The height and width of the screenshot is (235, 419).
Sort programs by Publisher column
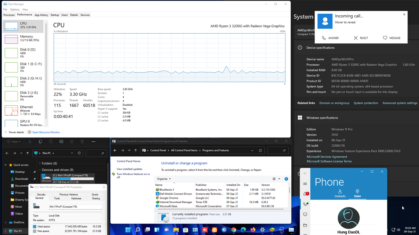209,185
